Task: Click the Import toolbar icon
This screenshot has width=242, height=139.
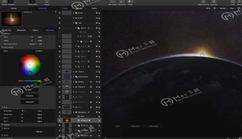Action: pos(47,2)
